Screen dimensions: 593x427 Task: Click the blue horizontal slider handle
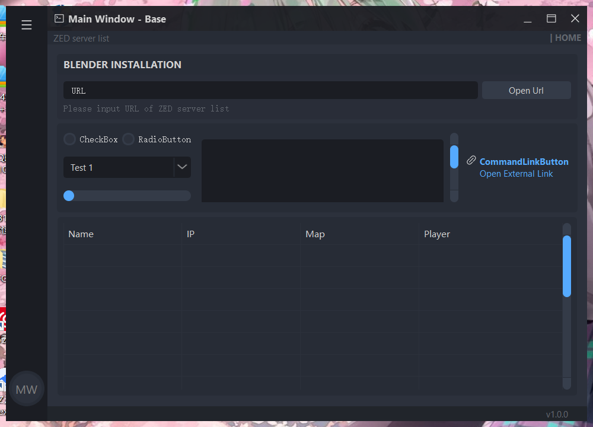point(69,196)
